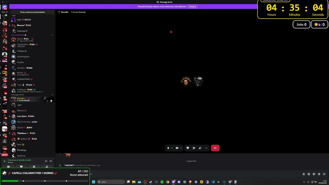329x185 pixels.
Task: Open activities from the voice panel
Action: click(x=34, y=167)
